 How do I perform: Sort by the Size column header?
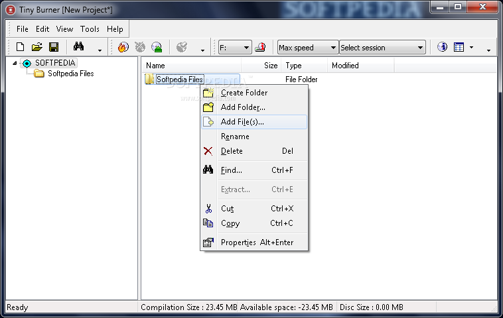[x=261, y=66]
